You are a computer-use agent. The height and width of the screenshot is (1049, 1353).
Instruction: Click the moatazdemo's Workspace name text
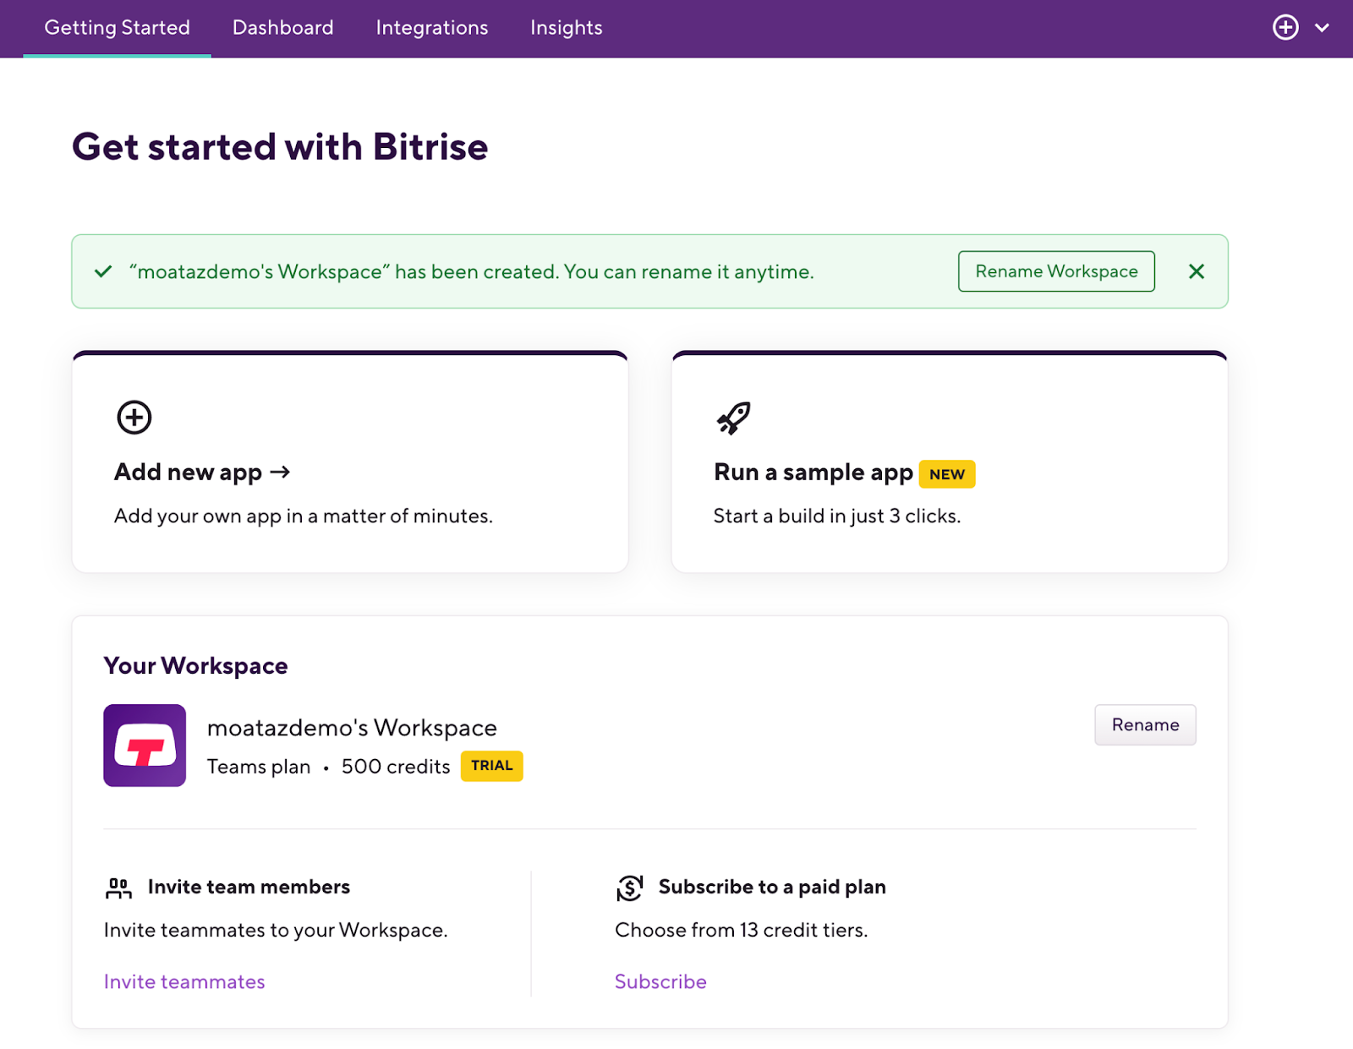click(352, 728)
